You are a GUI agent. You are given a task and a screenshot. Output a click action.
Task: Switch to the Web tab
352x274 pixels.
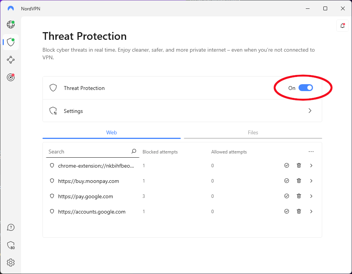tap(112, 133)
